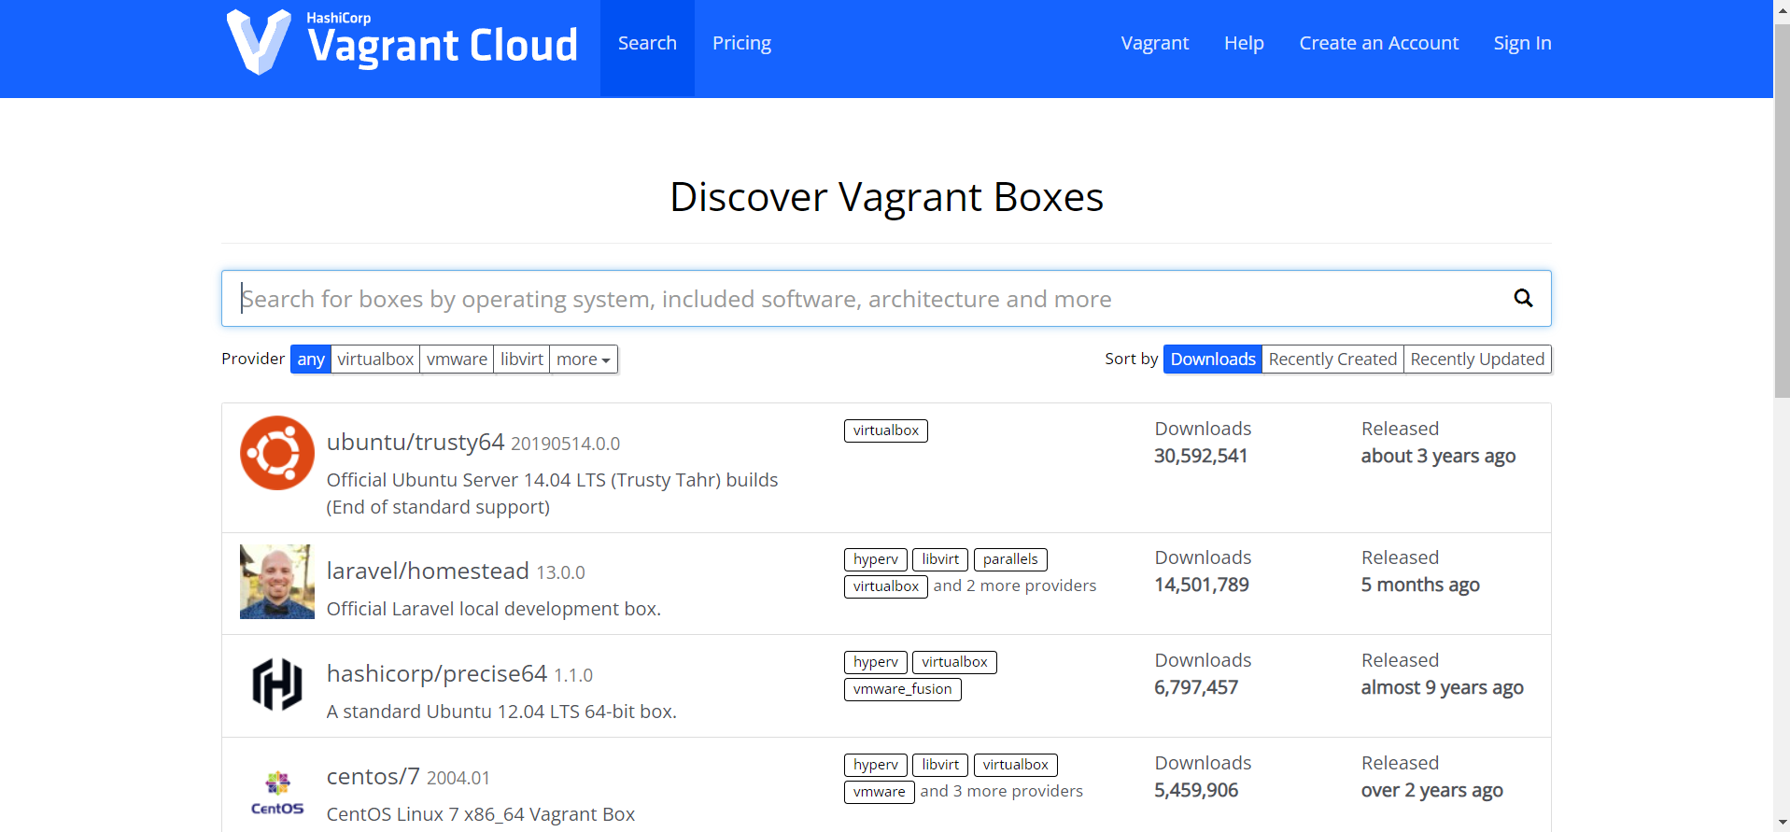Click vmware tag on centos/7 row
This screenshot has width=1790, height=832.
(880, 792)
